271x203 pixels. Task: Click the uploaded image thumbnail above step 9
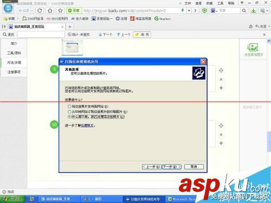(72, 48)
